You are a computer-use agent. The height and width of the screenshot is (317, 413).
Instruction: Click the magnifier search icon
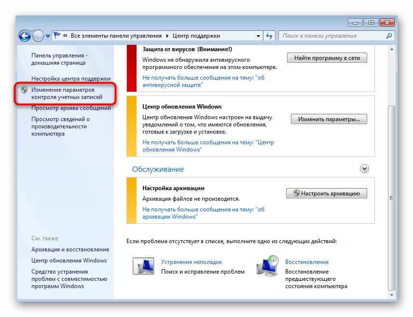tap(389, 36)
